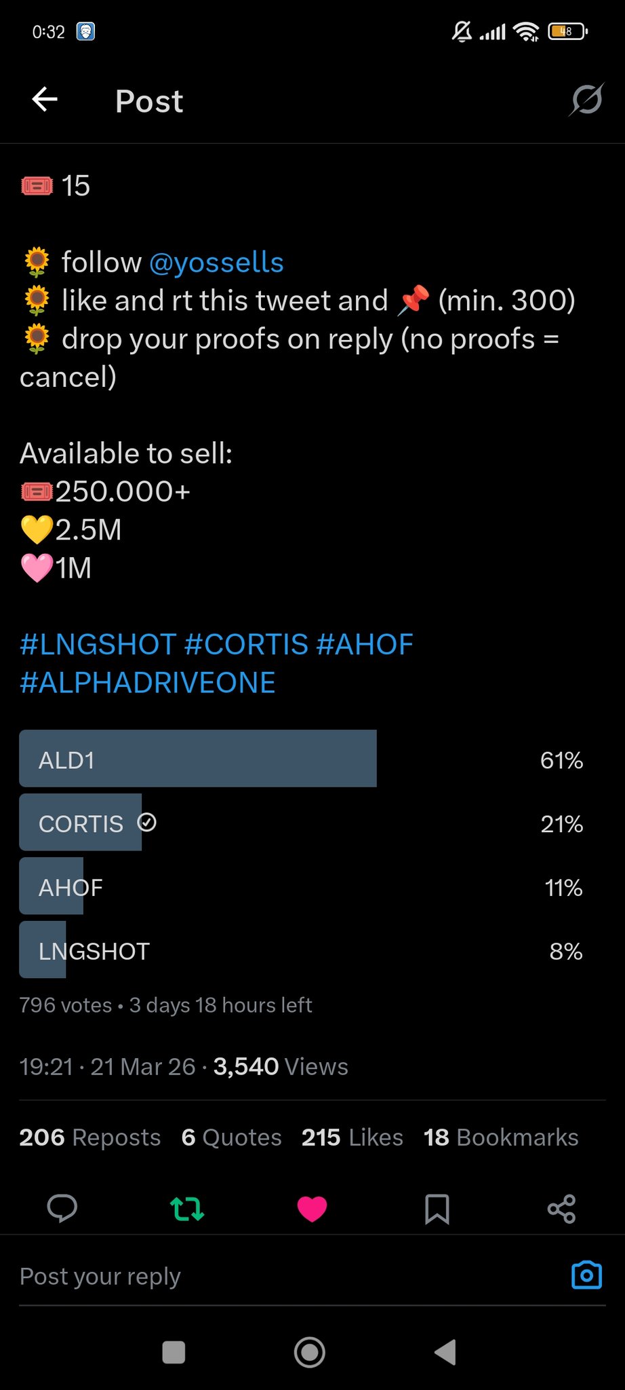
Task: Open the #CORTIS hashtag
Action: pos(246,644)
